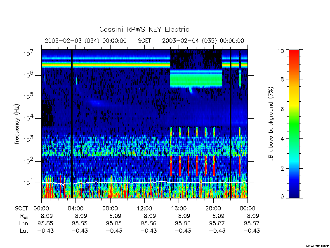The height and width of the screenshot is (248, 330).
Task: Click the 'R_AU' row label
Action: click(24, 216)
